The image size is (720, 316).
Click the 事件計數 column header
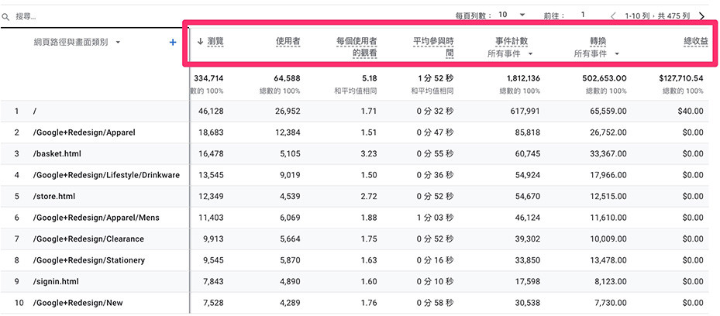point(512,41)
